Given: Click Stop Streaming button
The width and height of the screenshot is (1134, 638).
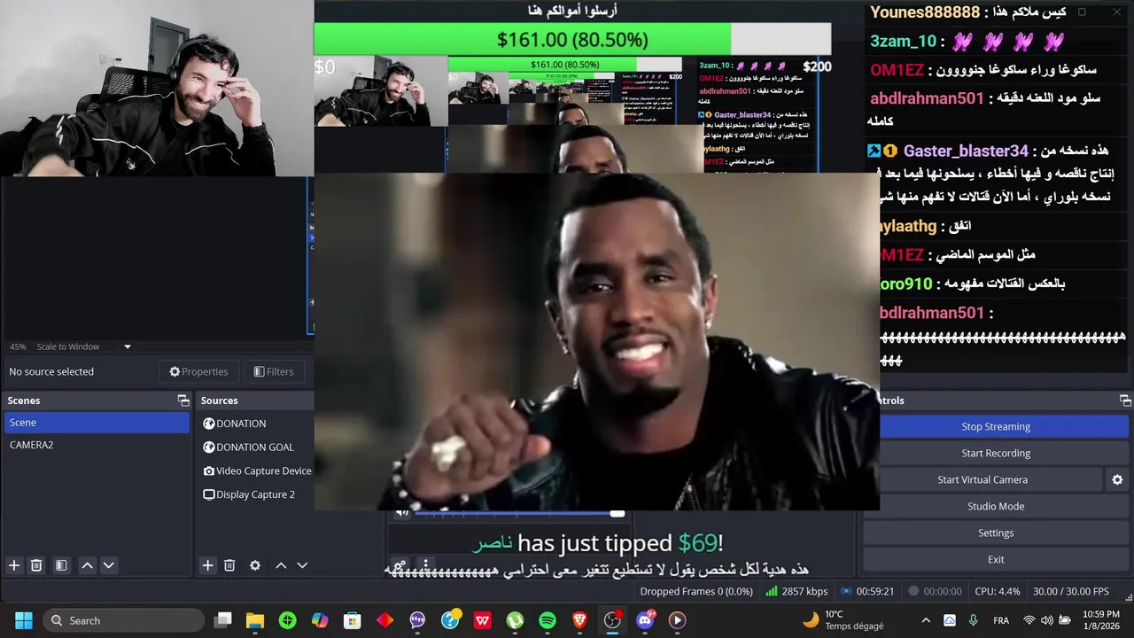Looking at the screenshot, I should point(996,426).
